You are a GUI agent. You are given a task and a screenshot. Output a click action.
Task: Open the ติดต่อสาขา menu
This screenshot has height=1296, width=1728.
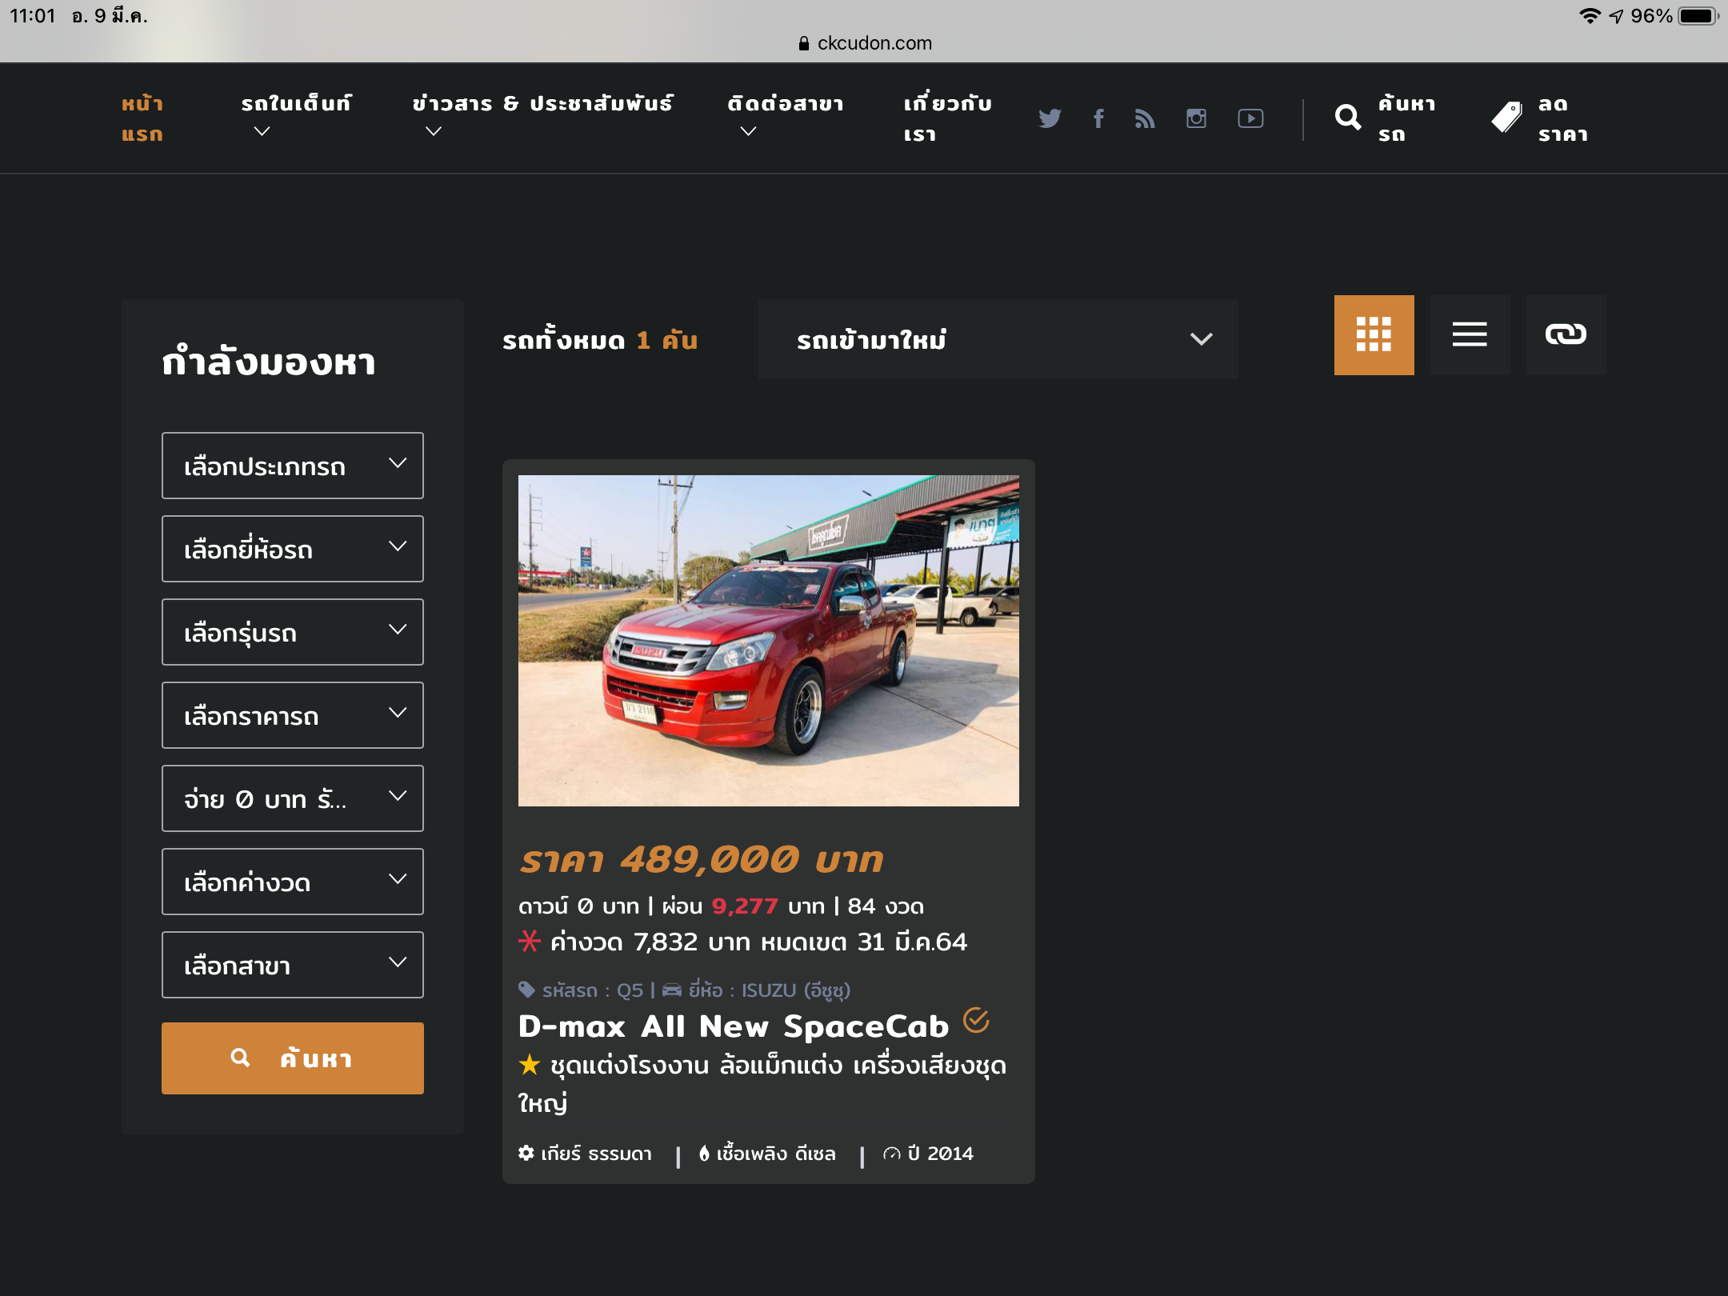tap(785, 104)
